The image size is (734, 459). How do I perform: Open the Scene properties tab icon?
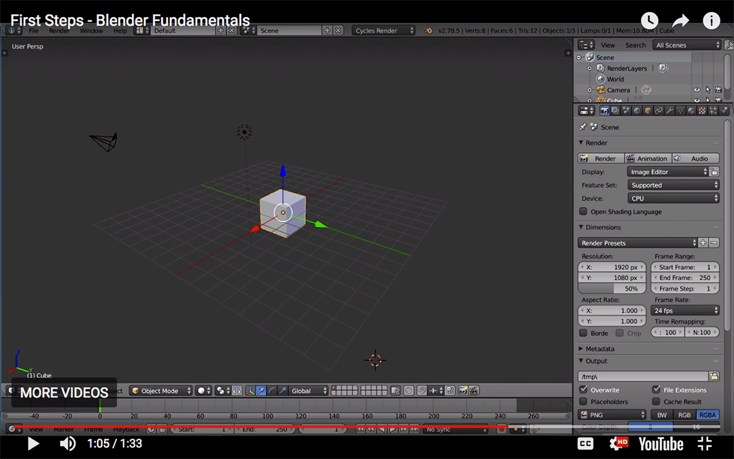coord(626,111)
